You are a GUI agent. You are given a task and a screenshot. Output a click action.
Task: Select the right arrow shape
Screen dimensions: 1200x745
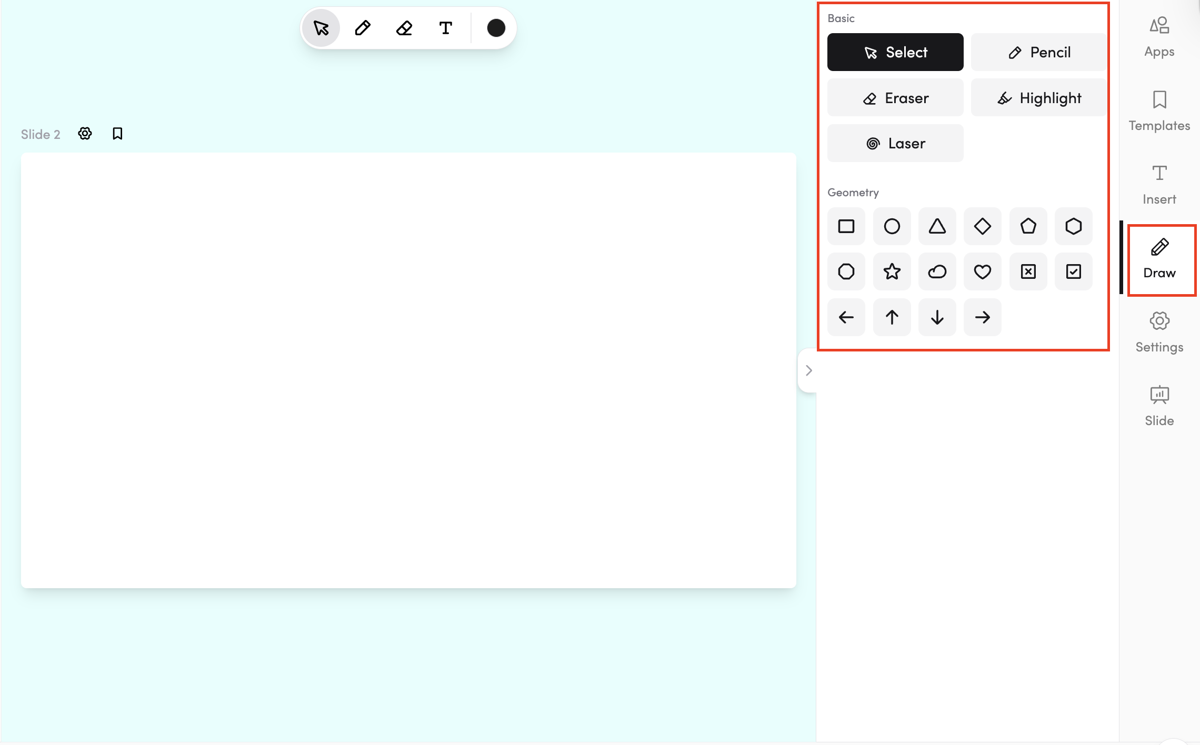point(982,317)
